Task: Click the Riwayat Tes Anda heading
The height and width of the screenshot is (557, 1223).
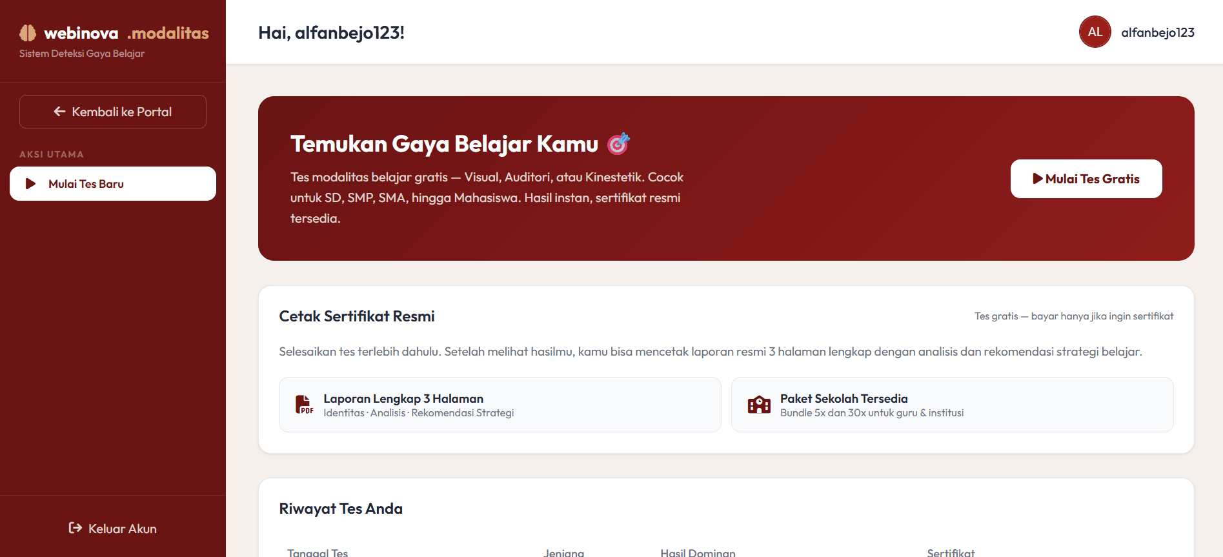Action: pos(341,509)
